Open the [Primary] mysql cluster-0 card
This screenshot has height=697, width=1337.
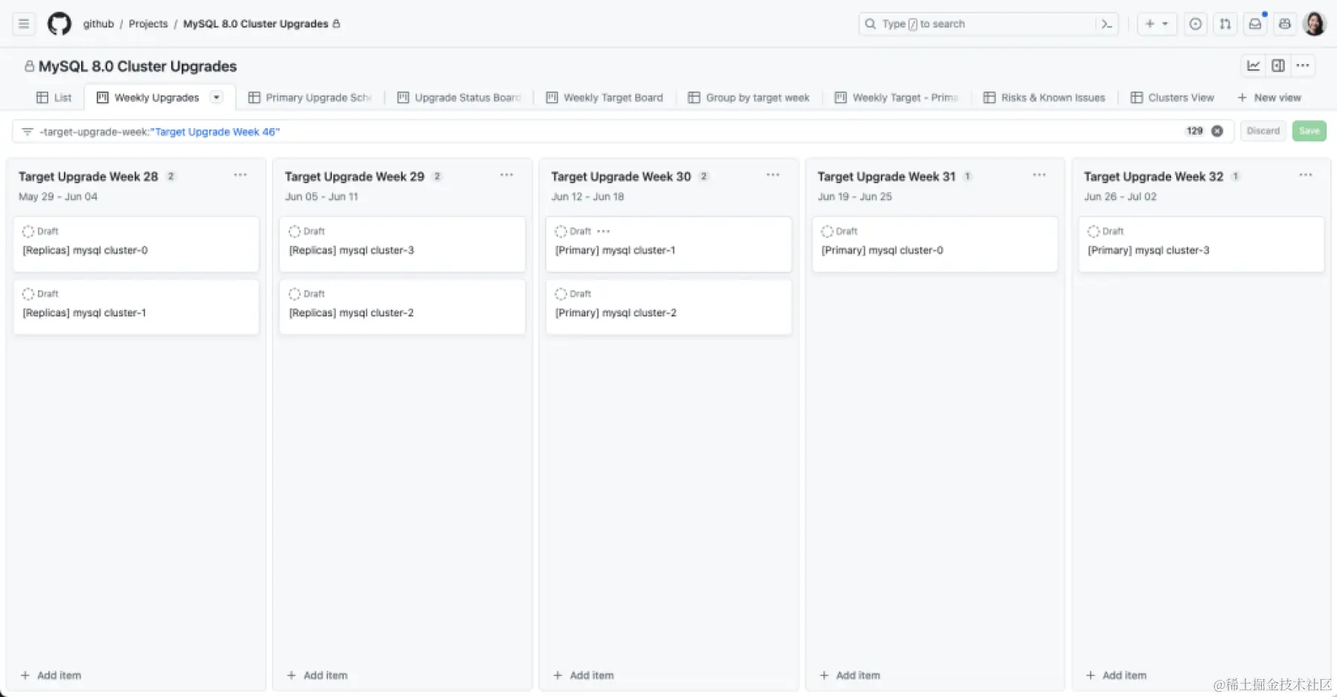point(936,244)
